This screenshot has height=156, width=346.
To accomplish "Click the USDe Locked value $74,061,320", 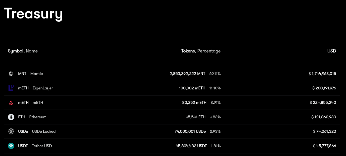I will click(x=324, y=131).
